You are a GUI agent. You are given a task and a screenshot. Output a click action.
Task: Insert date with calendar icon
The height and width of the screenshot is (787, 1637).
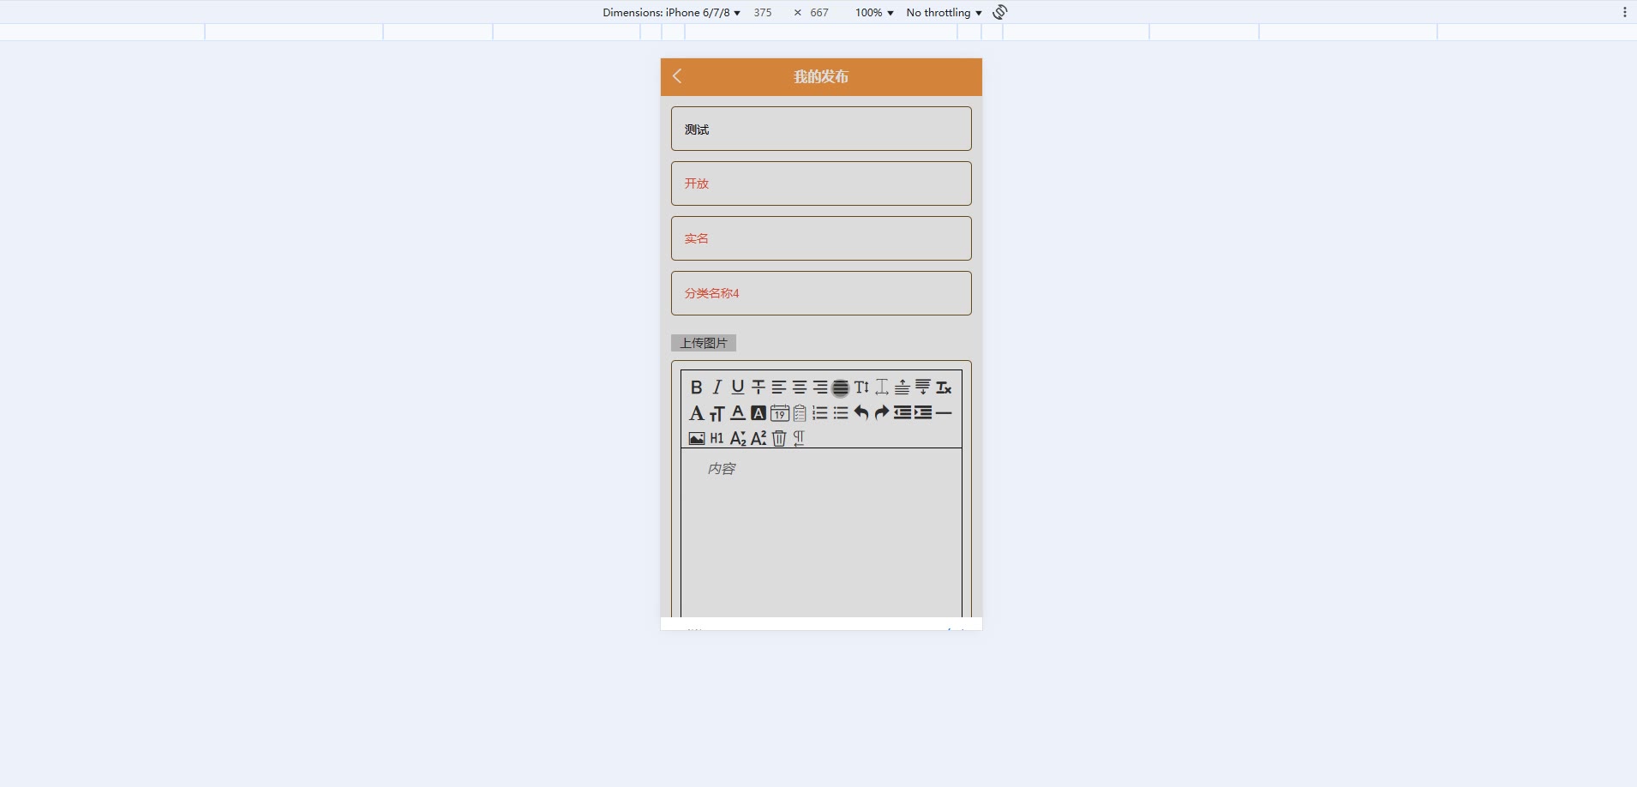tap(779, 413)
